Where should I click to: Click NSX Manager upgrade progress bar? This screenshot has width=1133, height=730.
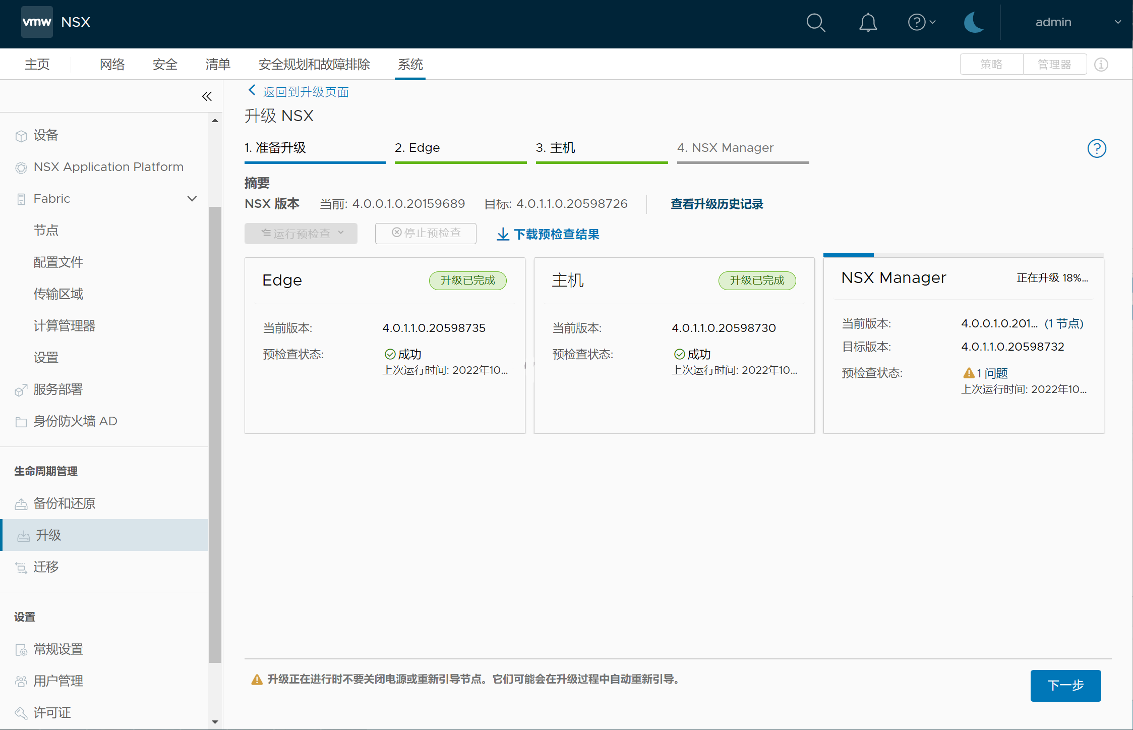(963, 255)
